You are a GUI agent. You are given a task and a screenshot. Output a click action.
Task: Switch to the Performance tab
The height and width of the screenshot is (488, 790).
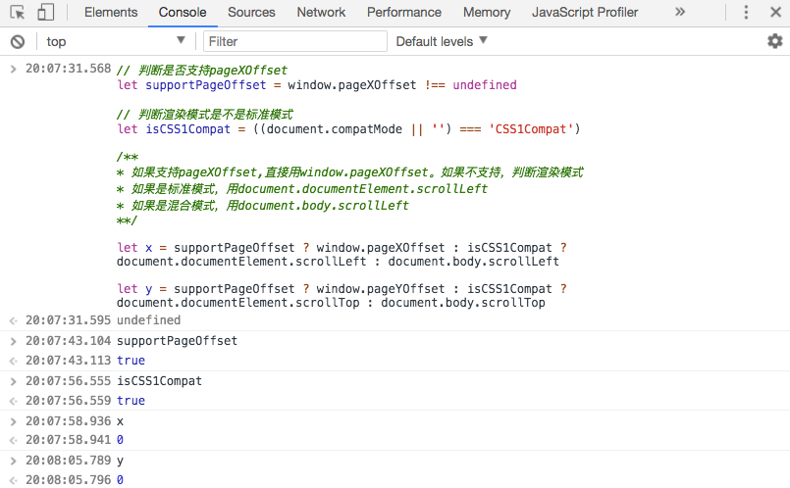click(404, 12)
